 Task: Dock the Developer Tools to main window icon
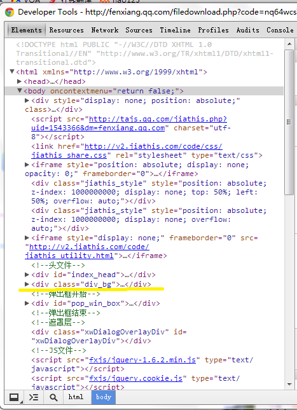15,397
